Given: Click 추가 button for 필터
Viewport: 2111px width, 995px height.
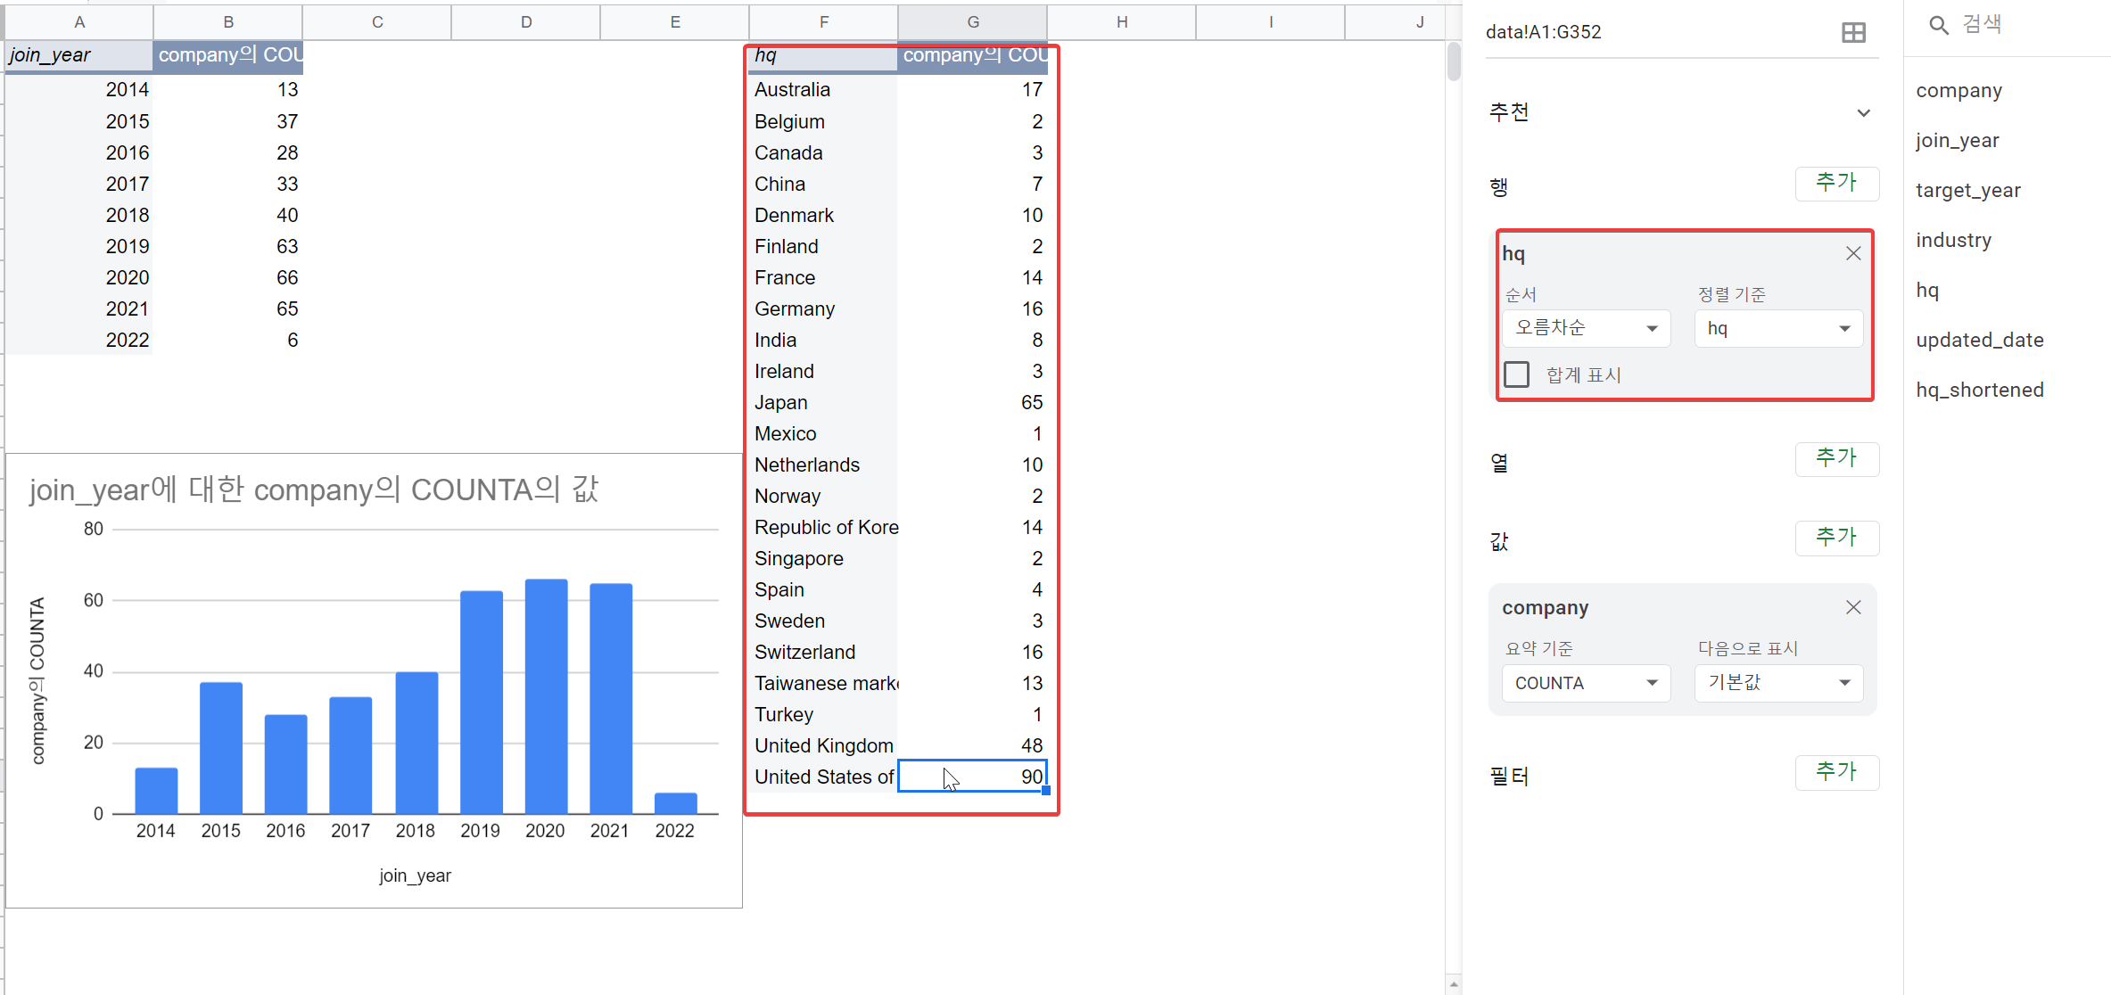Looking at the screenshot, I should click(1836, 772).
